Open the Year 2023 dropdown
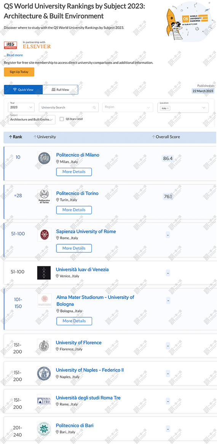 coord(21,107)
